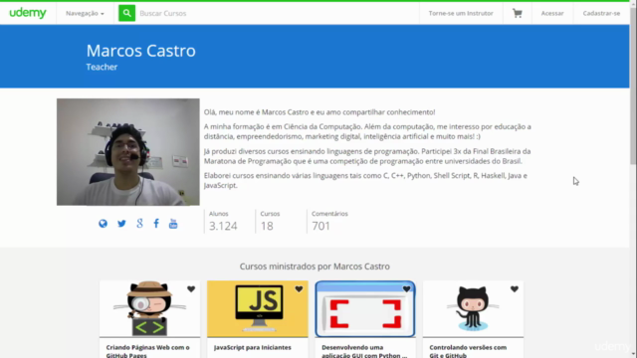Click Marcos Castro's profile photo
The width and height of the screenshot is (637, 358).
128,152
